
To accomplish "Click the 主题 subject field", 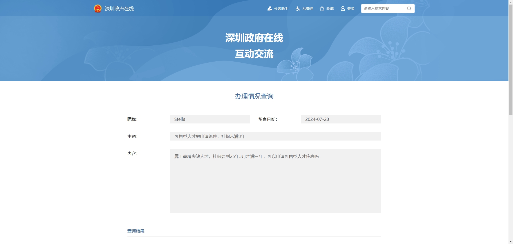I will click(x=276, y=136).
